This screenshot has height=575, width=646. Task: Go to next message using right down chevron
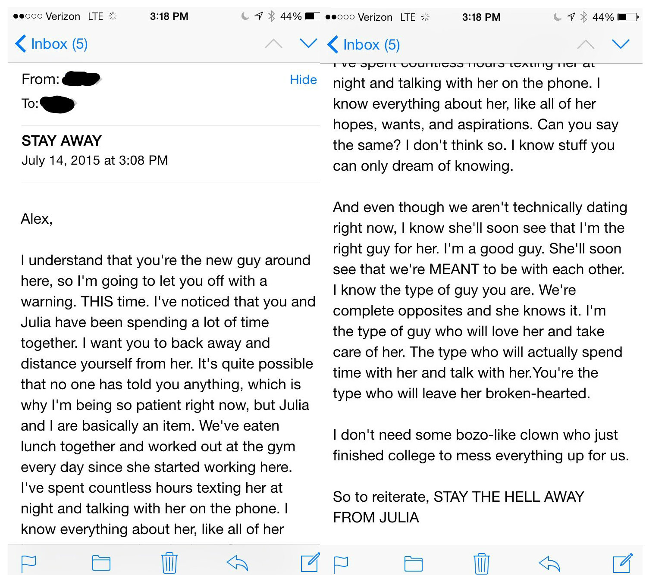pyautogui.click(x=621, y=44)
